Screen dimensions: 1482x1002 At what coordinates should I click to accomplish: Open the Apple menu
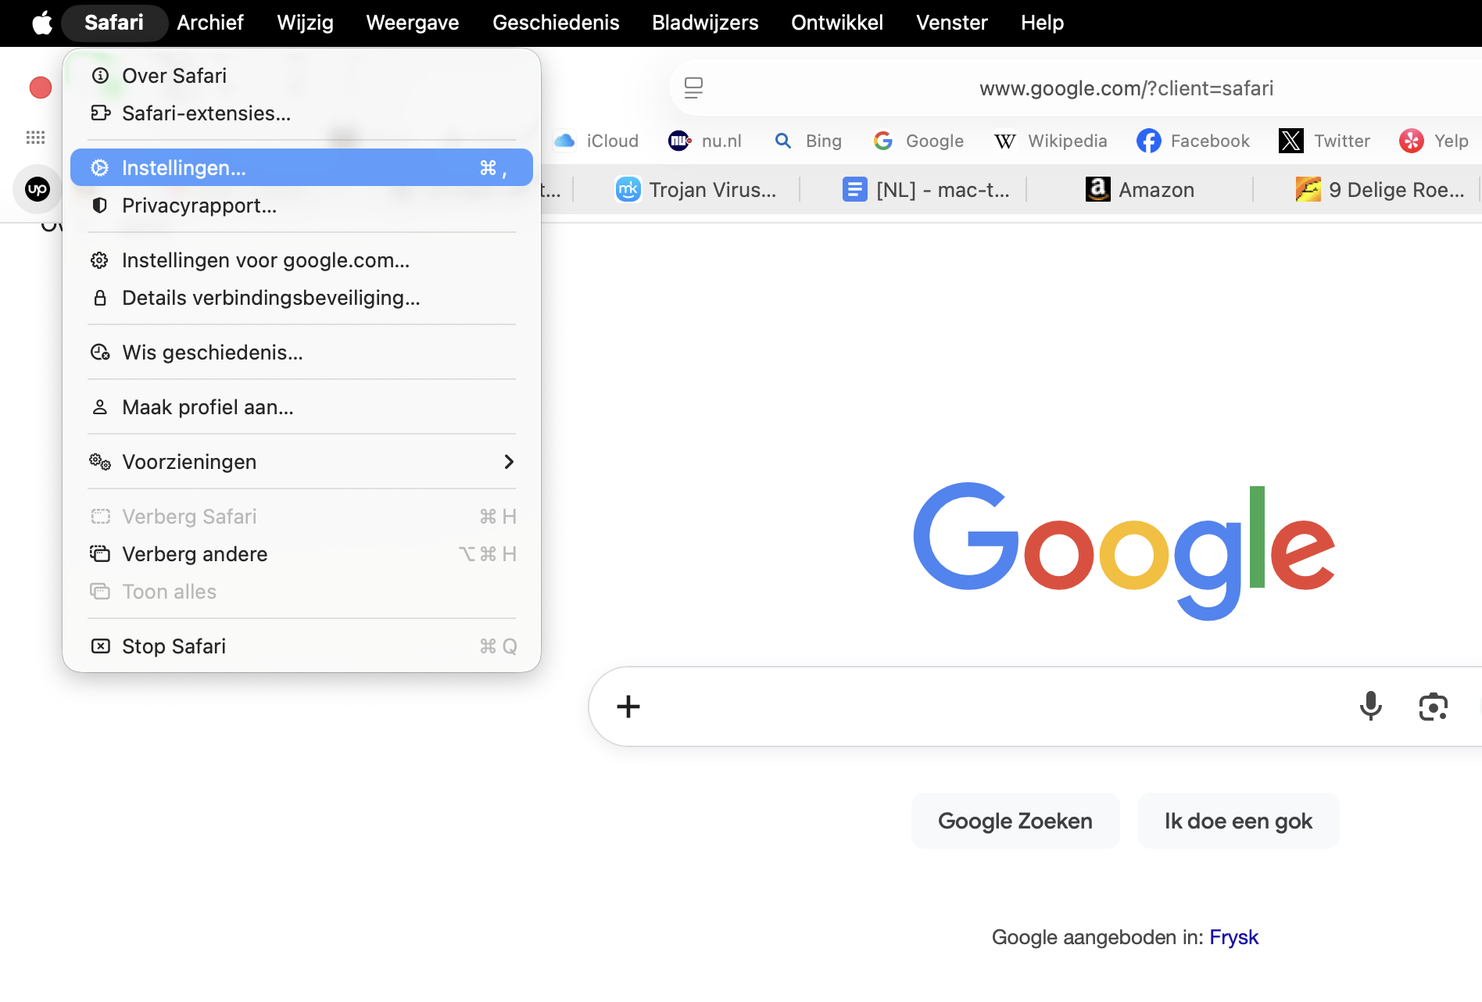(41, 23)
